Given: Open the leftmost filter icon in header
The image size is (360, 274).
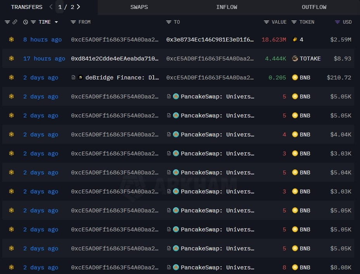Looking at the screenshot, I should [x=7, y=22].
